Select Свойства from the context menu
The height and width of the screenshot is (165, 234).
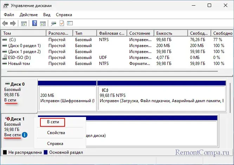[56, 133]
